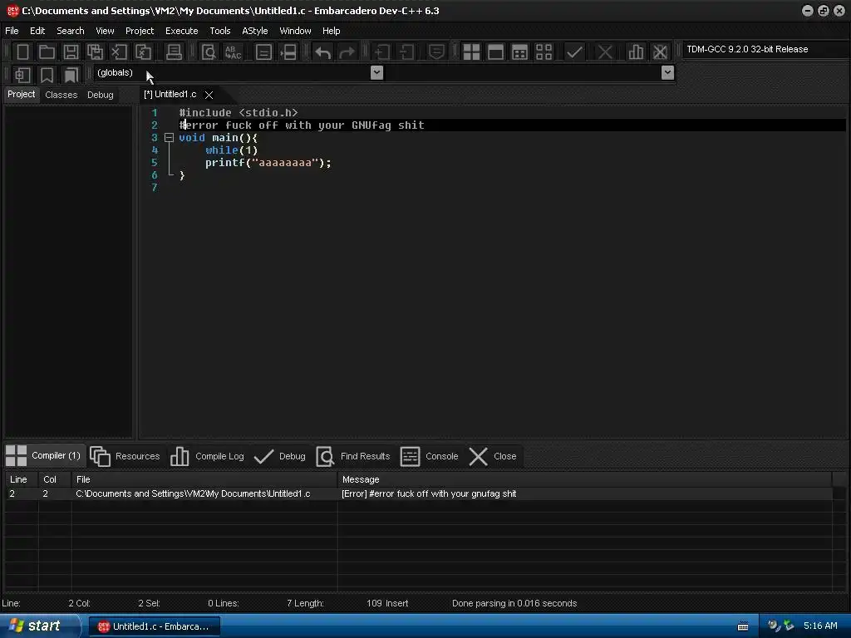This screenshot has width=851, height=638.
Task: Collapse the main() code fold marker
Action: pos(169,138)
